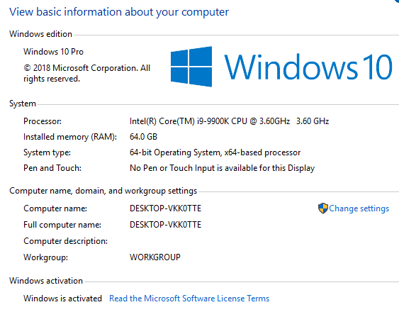Click the No Pen or Touch Input value
The width and height of the screenshot is (399, 312).
(x=222, y=168)
